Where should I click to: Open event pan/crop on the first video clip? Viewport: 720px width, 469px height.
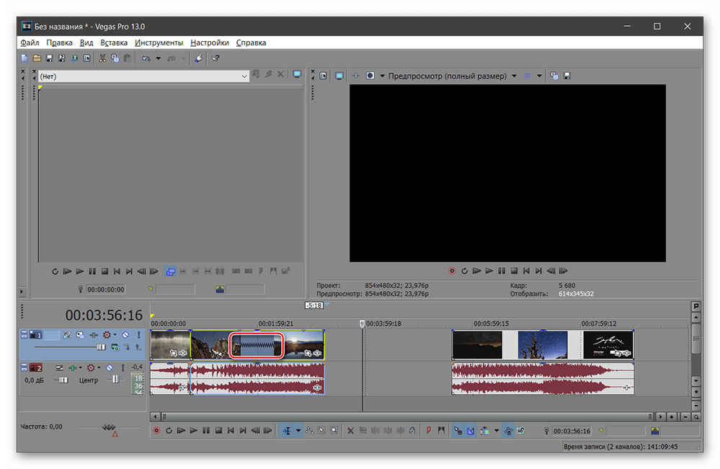173,353
